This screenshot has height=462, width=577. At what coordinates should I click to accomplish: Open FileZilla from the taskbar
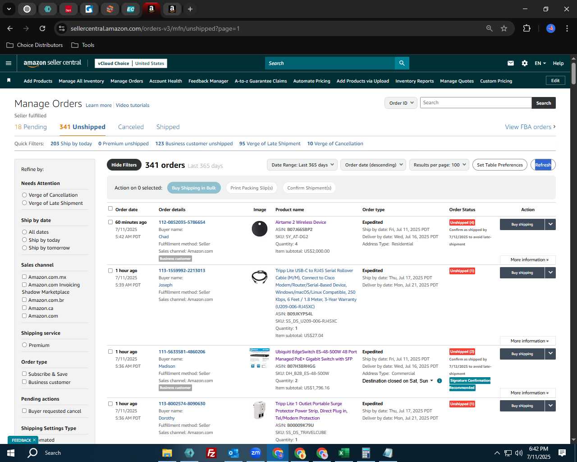211,453
